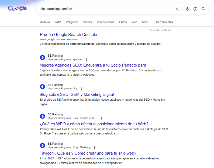The width and height of the screenshot is (214, 168).
Task: Click the snippet starting 'Explora la selección de agencias'
Action: point(101,72)
